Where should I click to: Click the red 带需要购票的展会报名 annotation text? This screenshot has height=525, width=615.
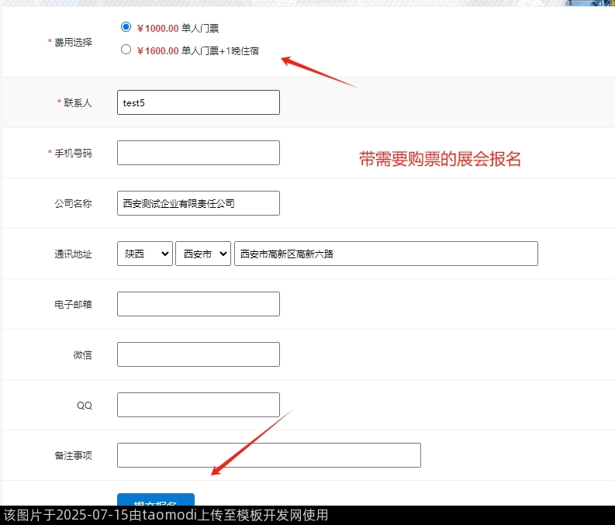[x=440, y=160]
